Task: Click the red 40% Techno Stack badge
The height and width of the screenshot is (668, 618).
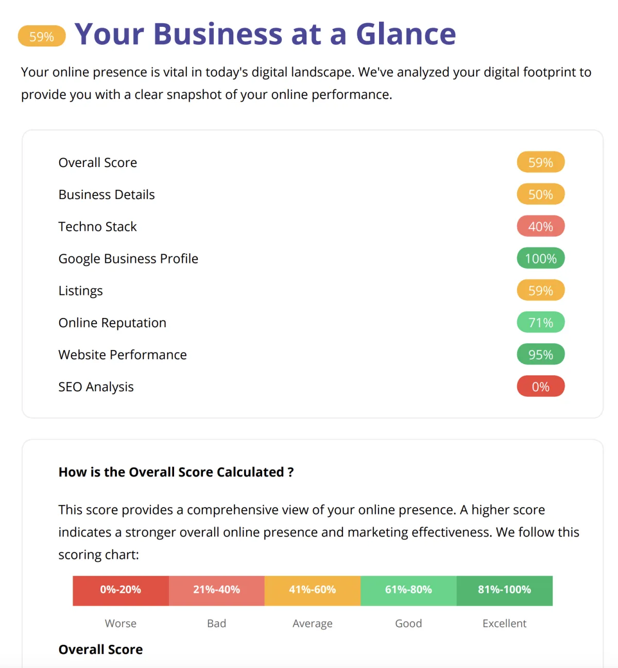Action: tap(540, 226)
